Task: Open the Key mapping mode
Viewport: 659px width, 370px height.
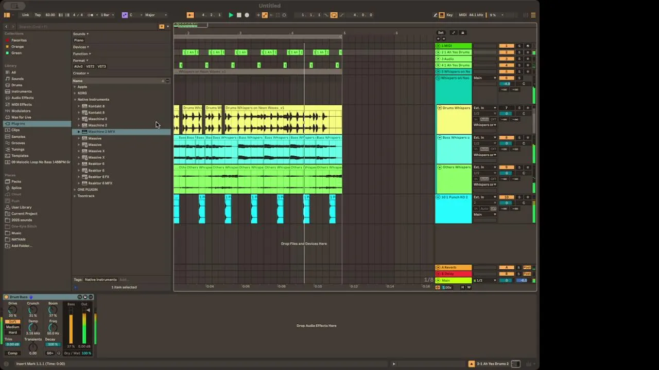Action: (449, 15)
